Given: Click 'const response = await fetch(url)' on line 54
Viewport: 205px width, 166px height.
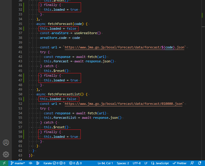Looking at the screenshot, I should pyautogui.click(x=75, y=113).
